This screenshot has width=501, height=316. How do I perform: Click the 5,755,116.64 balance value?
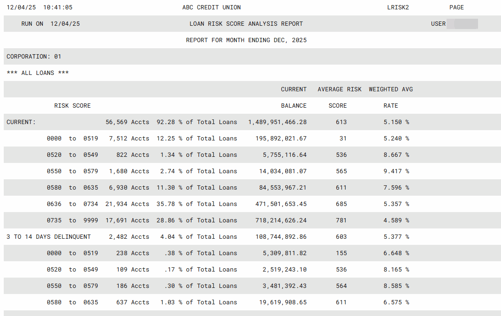tap(283, 155)
